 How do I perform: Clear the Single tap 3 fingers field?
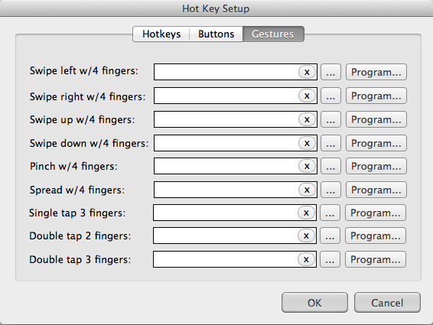click(306, 213)
